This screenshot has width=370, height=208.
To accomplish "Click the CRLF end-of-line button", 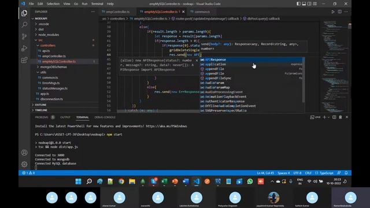I will 308,173.
